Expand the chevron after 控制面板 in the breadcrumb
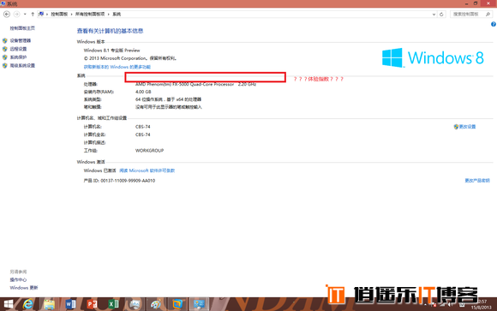 71,15
